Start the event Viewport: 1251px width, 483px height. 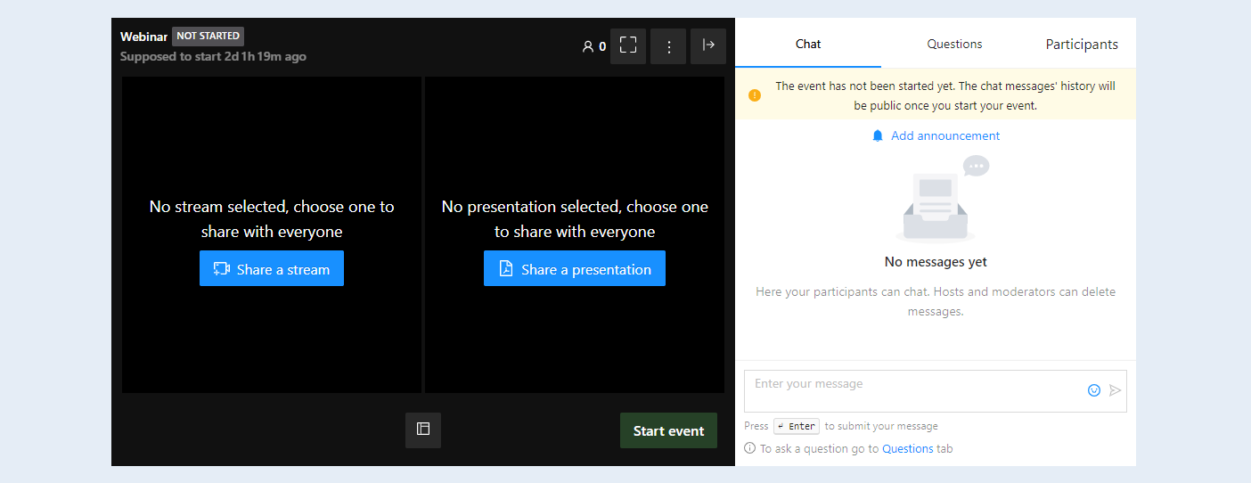coord(668,430)
